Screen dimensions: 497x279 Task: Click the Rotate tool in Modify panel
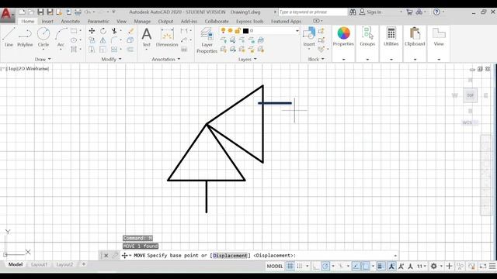click(103, 31)
